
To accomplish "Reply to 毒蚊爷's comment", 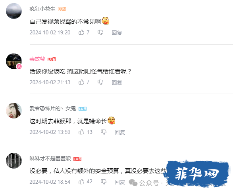I will 117,83.
